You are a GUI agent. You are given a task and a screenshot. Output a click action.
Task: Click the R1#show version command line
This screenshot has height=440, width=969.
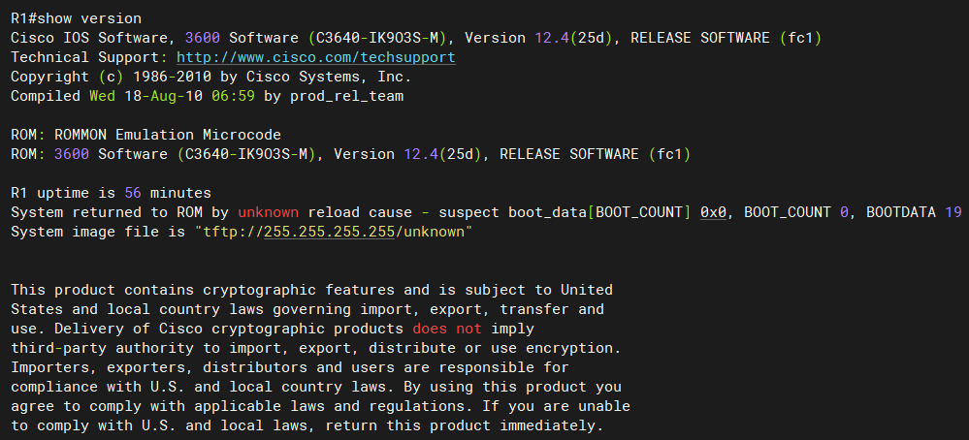(76, 18)
